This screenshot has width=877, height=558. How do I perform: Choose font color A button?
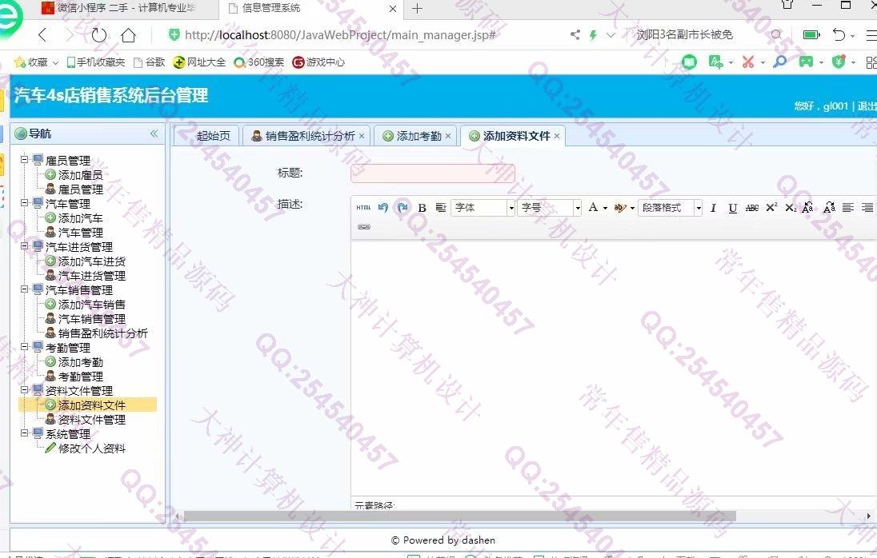coord(593,207)
